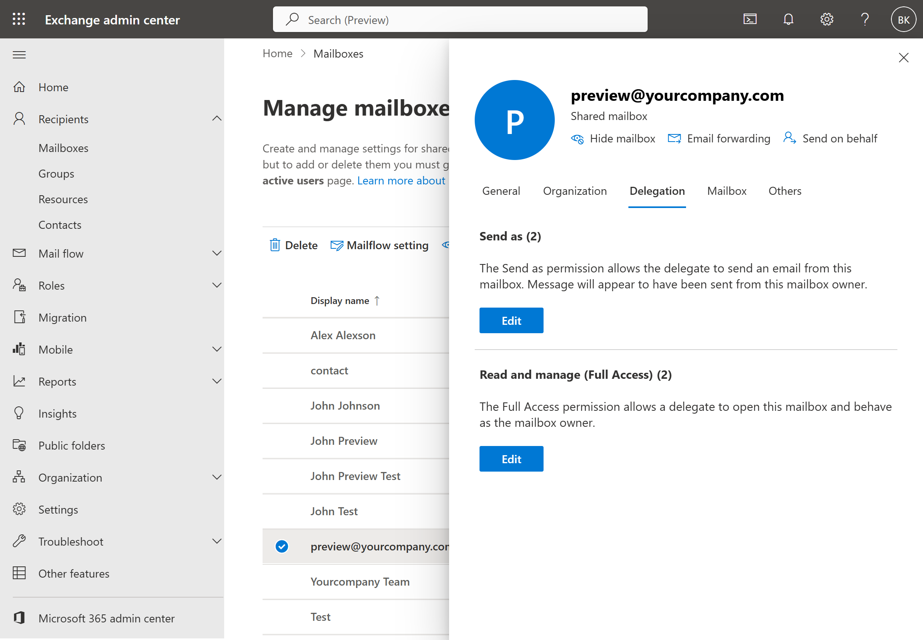The width and height of the screenshot is (923, 640).
Task: Collapse navigation with hamburger icon
Action: coord(19,54)
